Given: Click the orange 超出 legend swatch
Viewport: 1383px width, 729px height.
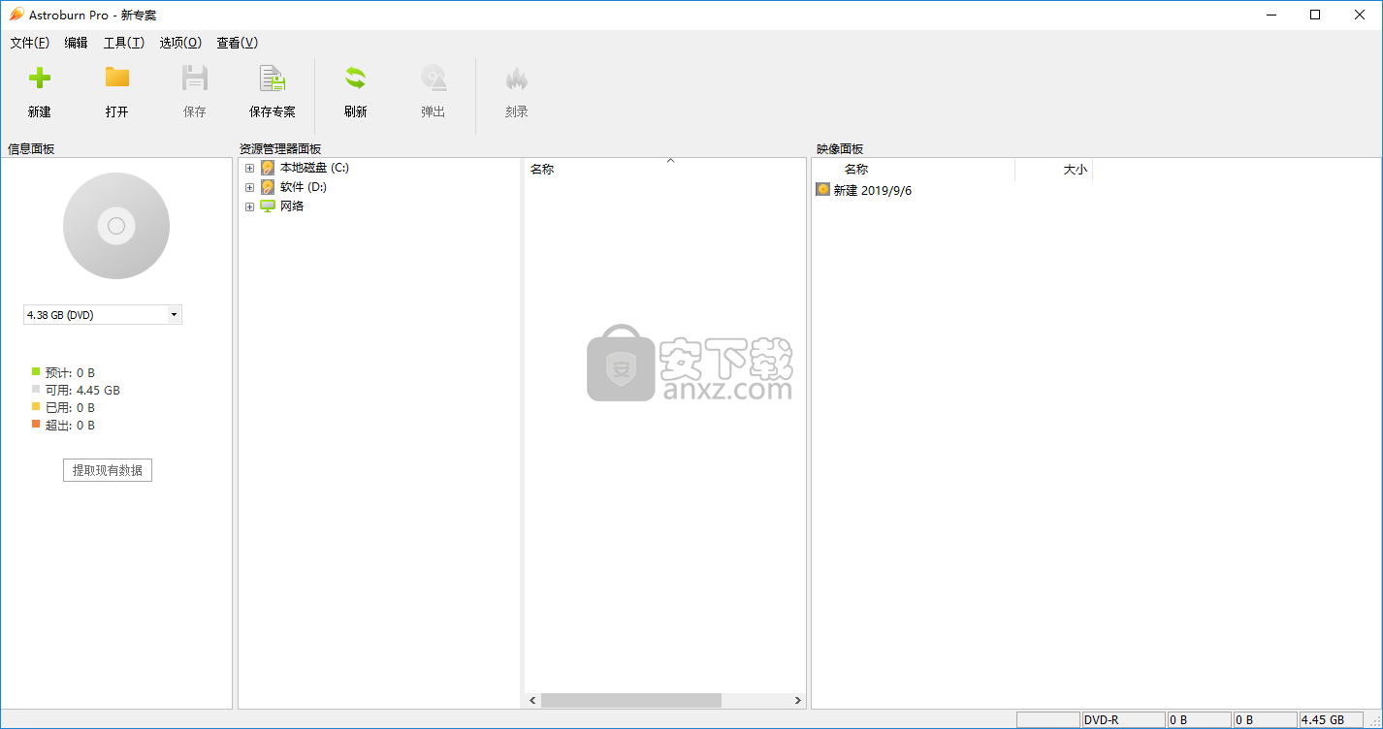Looking at the screenshot, I should (x=36, y=424).
